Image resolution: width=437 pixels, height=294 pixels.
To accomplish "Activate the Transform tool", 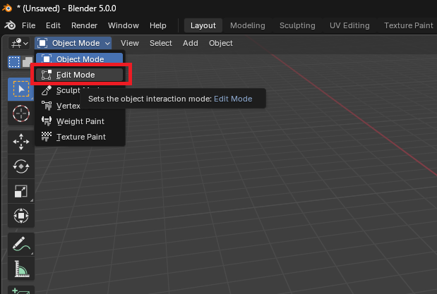I will (x=20, y=216).
